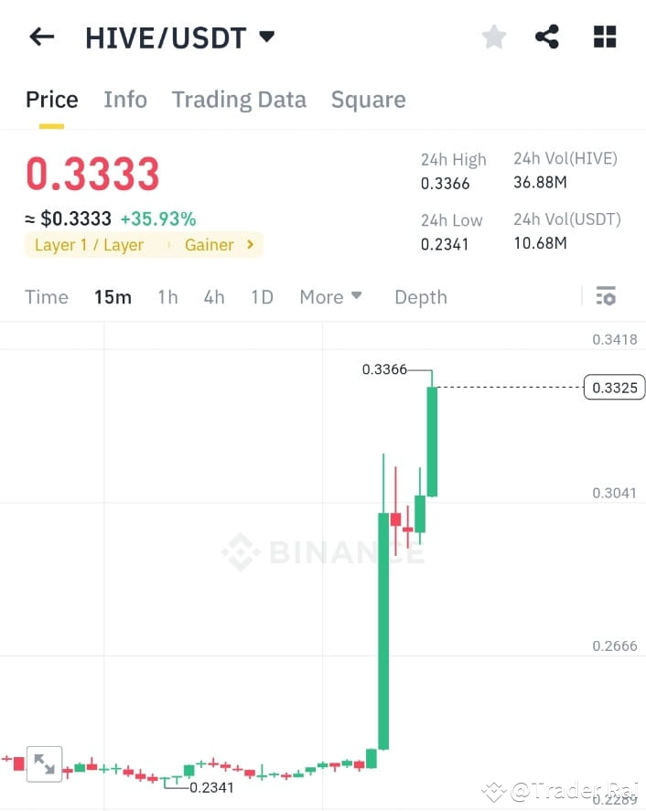
Task: Tap the back arrow to exit chart
Action: click(41, 37)
